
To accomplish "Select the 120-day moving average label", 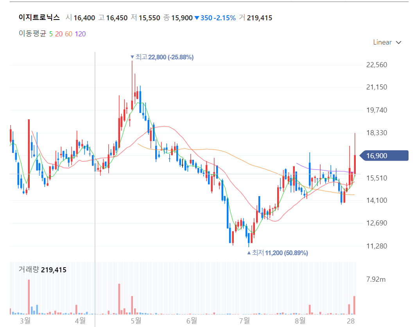I will tap(80, 34).
